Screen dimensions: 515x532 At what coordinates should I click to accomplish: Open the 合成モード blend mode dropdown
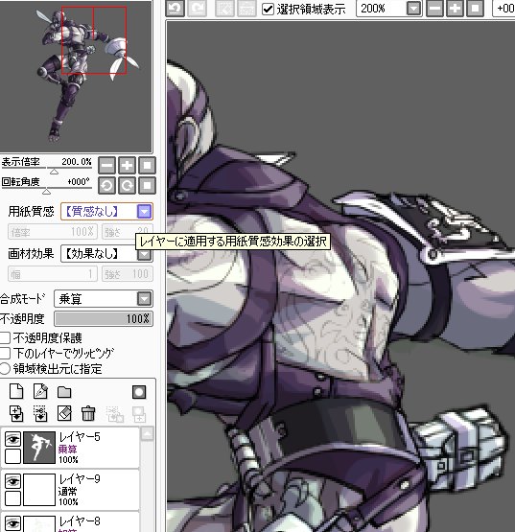click(x=104, y=299)
